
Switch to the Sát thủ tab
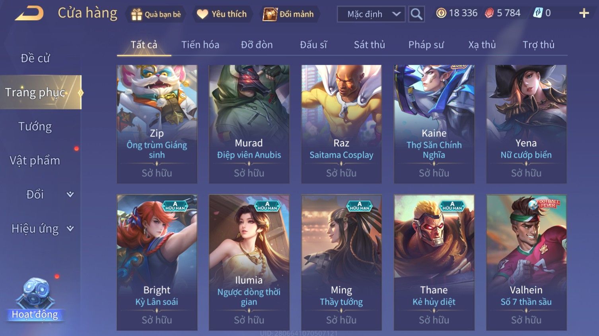[x=370, y=44]
